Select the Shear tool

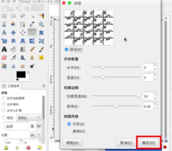(x=13, y=41)
